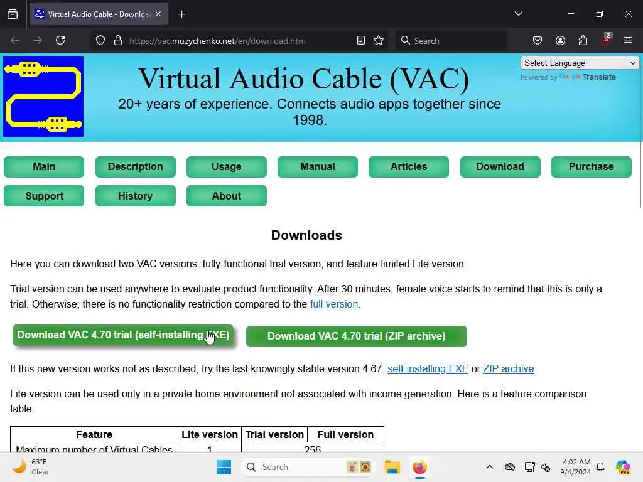Click the page vertical scrollbar
This screenshot has height=482, width=643.
(640, 131)
